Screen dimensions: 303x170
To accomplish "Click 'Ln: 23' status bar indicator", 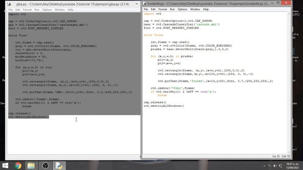I will 276,156.
